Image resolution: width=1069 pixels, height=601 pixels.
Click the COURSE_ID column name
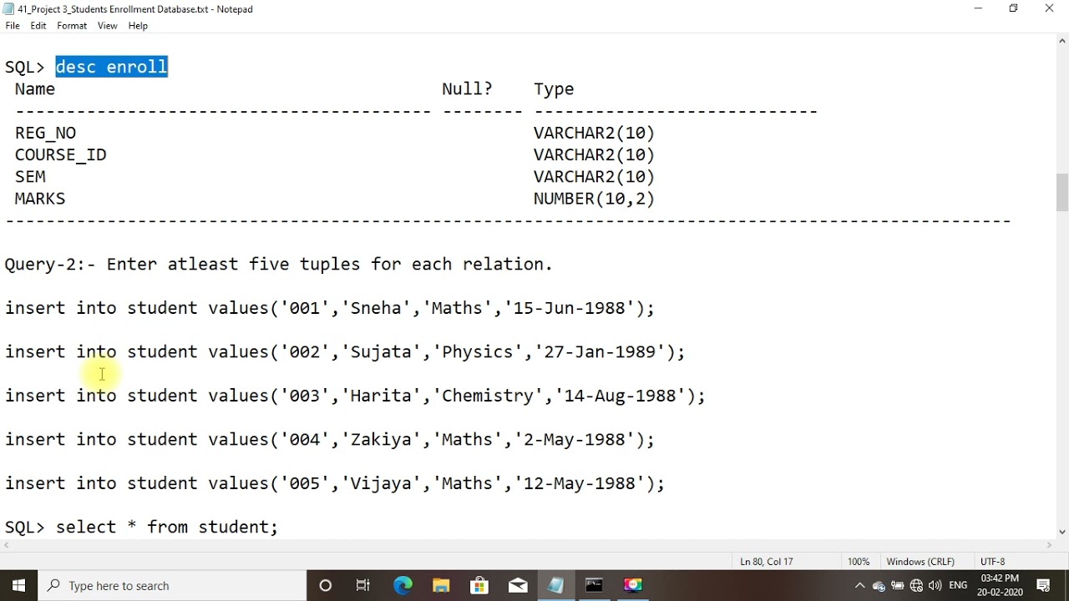point(60,155)
